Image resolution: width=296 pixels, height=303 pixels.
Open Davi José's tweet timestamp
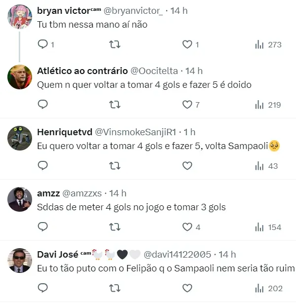point(227,255)
